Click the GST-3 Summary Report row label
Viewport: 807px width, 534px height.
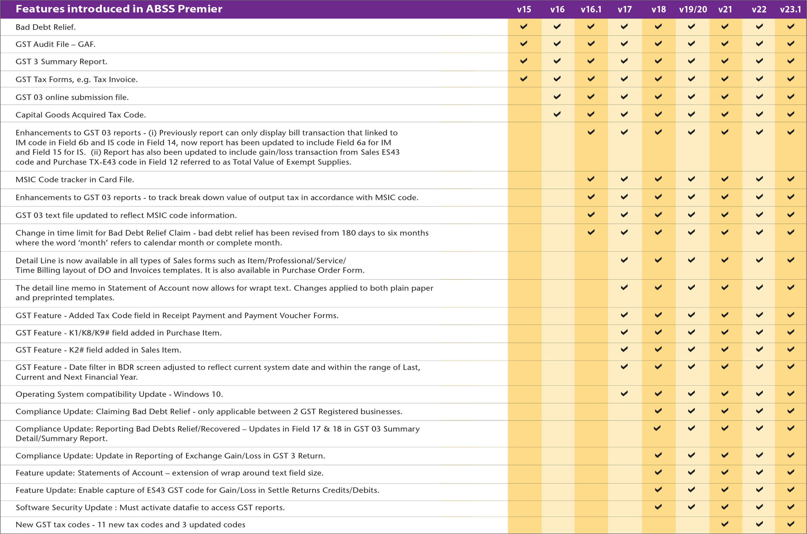61,62
